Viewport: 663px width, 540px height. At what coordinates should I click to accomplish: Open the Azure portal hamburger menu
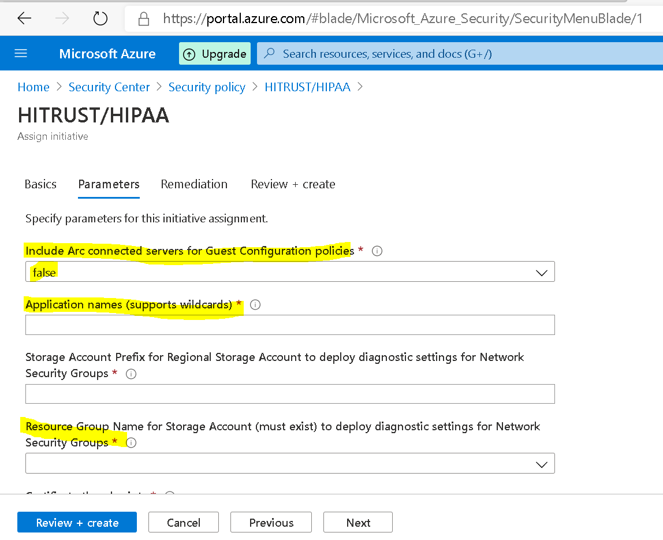(21, 53)
